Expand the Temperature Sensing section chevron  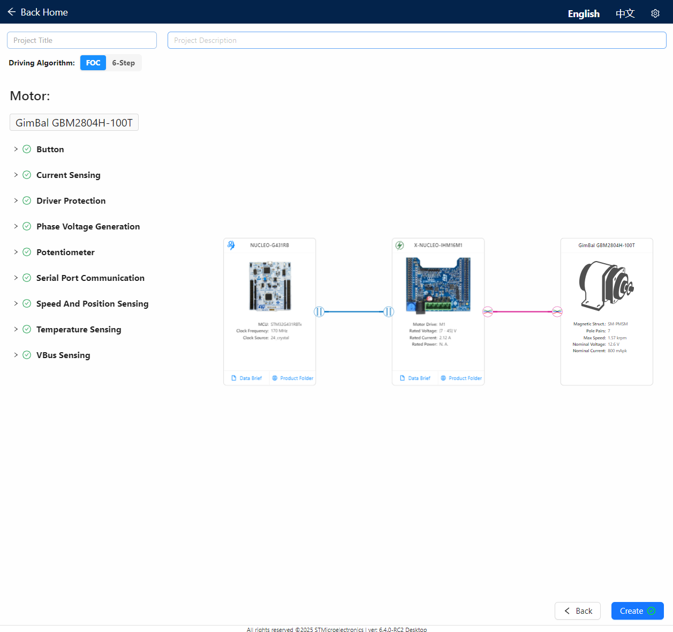click(x=16, y=329)
